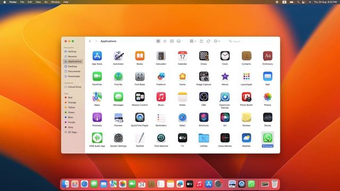Show All Tags in the sidebar

pyautogui.click(x=73, y=132)
